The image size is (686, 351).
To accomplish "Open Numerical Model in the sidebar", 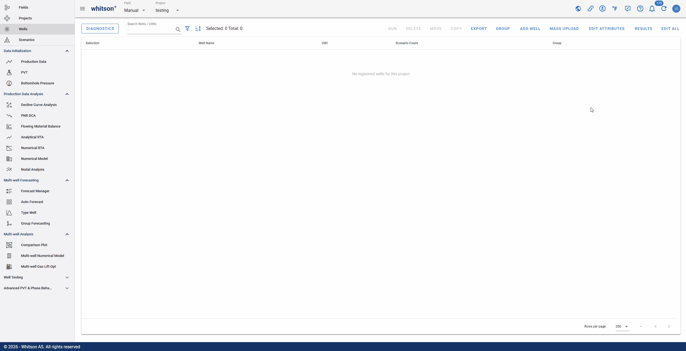I will coord(37,159).
